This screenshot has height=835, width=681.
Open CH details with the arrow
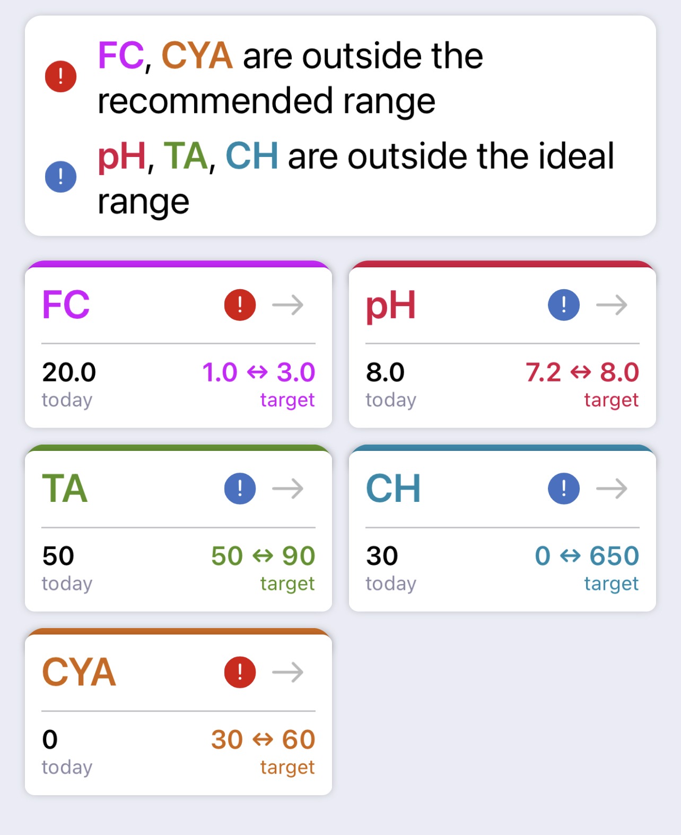[x=612, y=489]
